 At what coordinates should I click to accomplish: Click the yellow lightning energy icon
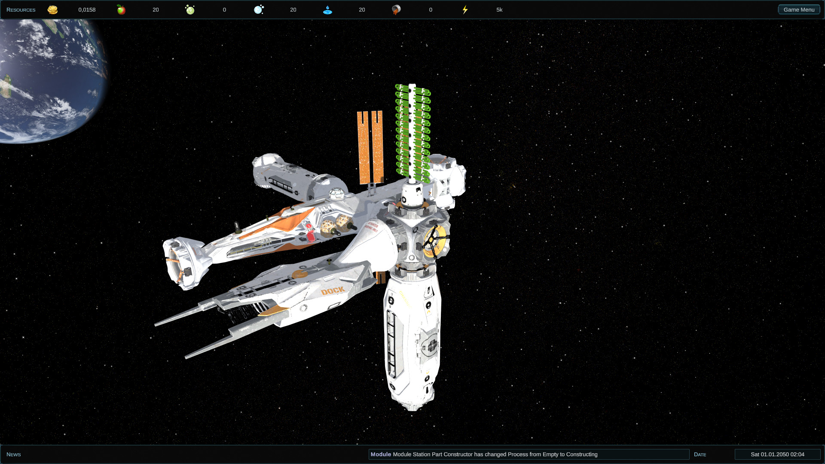click(465, 9)
